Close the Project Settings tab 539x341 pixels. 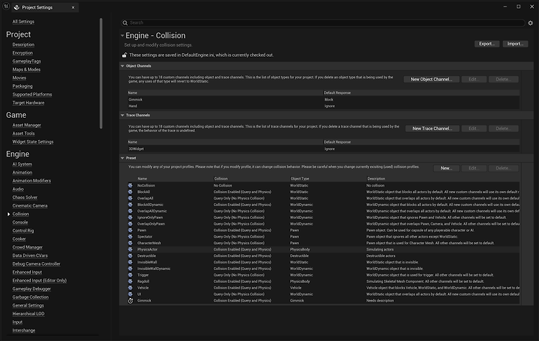[73, 8]
